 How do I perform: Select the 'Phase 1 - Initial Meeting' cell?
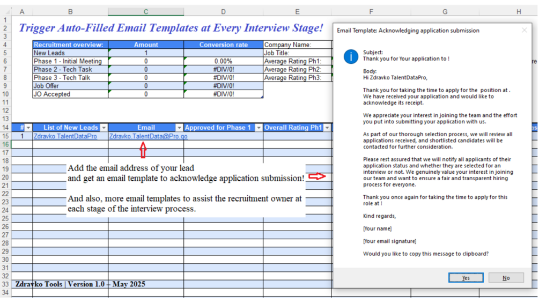tap(70, 61)
